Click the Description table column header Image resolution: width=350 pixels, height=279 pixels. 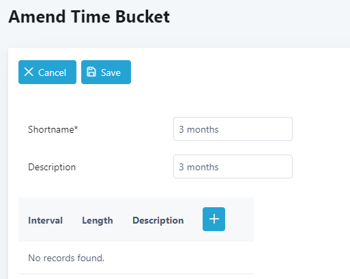pyautogui.click(x=158, y=220)
